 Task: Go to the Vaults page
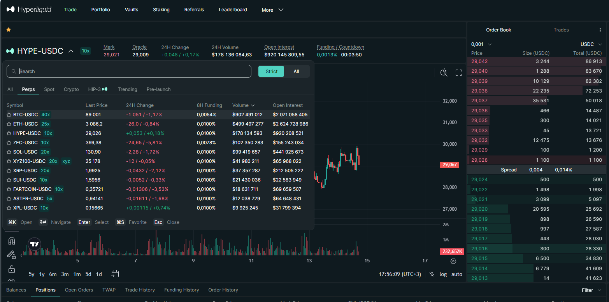pos(132,10)
